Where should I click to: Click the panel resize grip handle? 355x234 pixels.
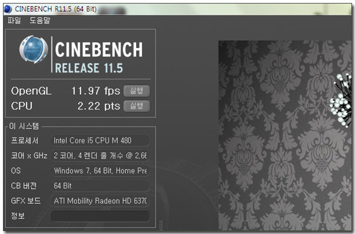(161, 225)
